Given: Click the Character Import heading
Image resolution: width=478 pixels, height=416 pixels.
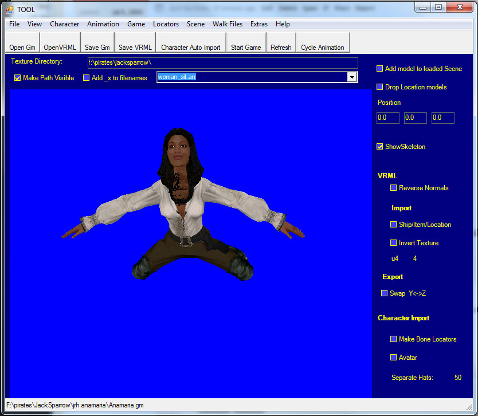Looking at the screenshot, I should point(403,318).
